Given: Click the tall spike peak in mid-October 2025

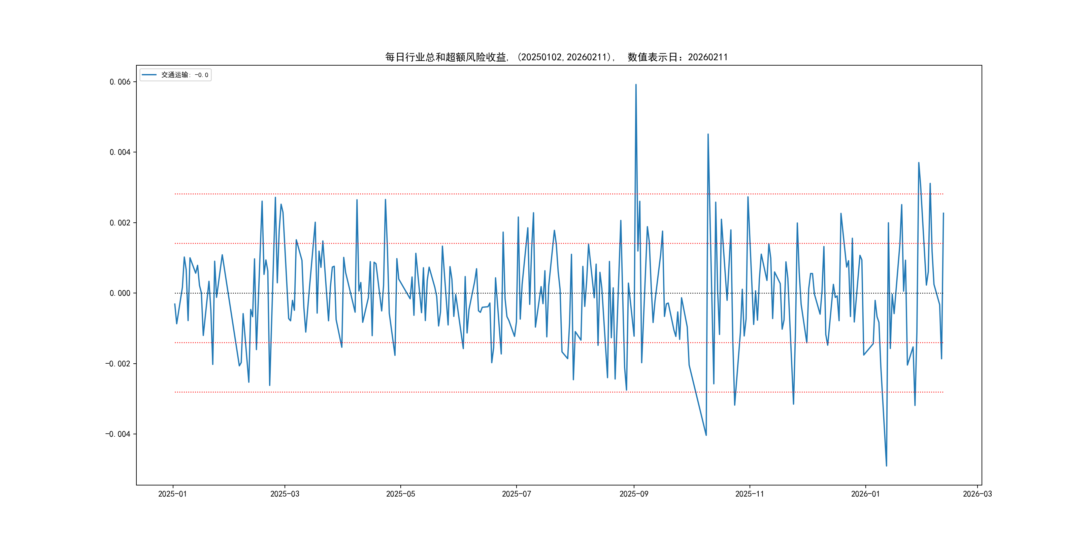Looking at the screenshot, I should tap(708, 134).
